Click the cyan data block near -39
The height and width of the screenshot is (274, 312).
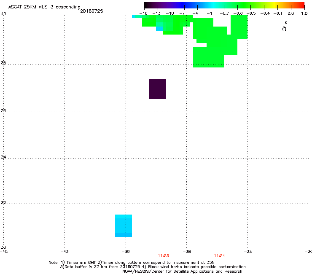click(x=124, y=226)
